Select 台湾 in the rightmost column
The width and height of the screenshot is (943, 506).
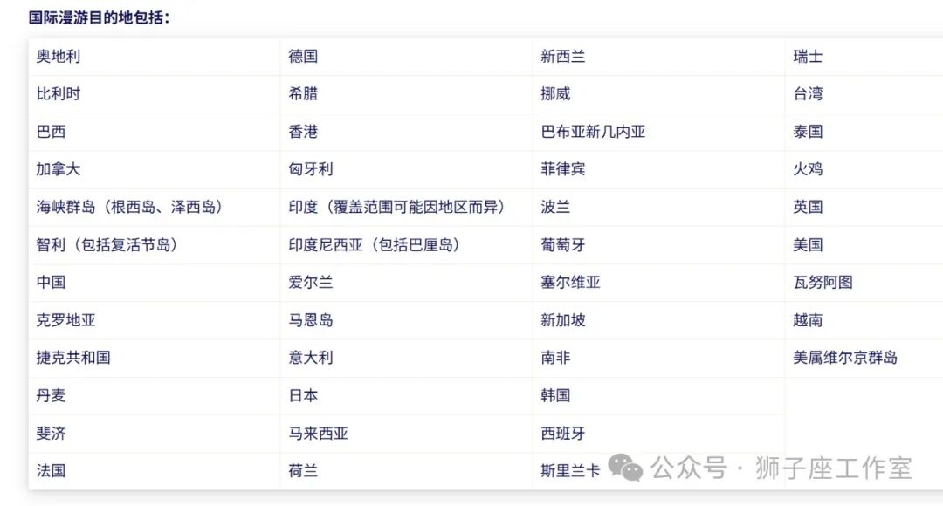[809, 94]
